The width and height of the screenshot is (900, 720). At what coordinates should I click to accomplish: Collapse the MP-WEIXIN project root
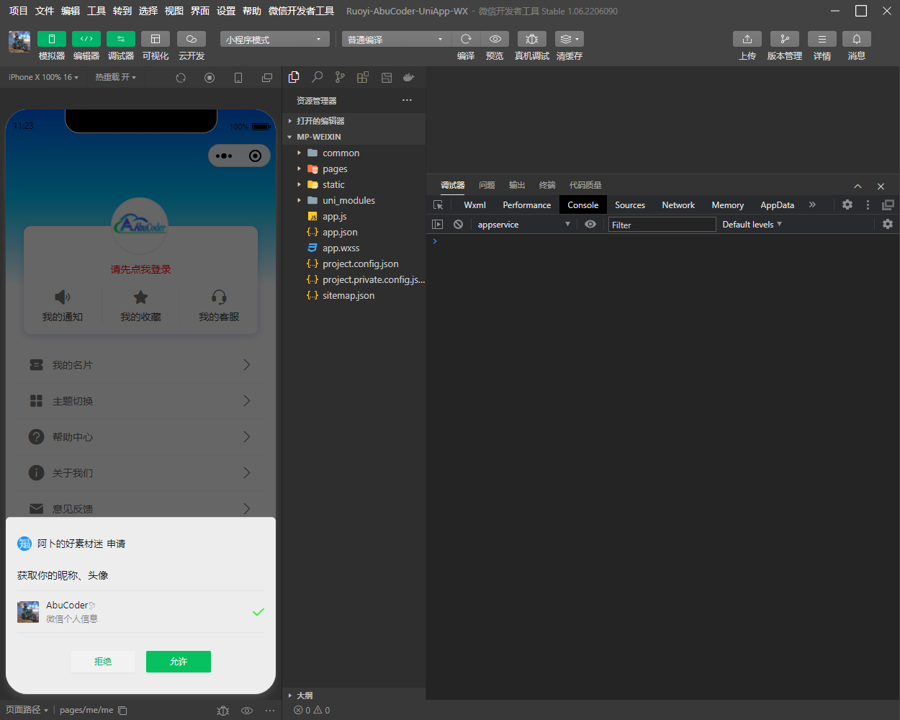click(x=354, y=137)
